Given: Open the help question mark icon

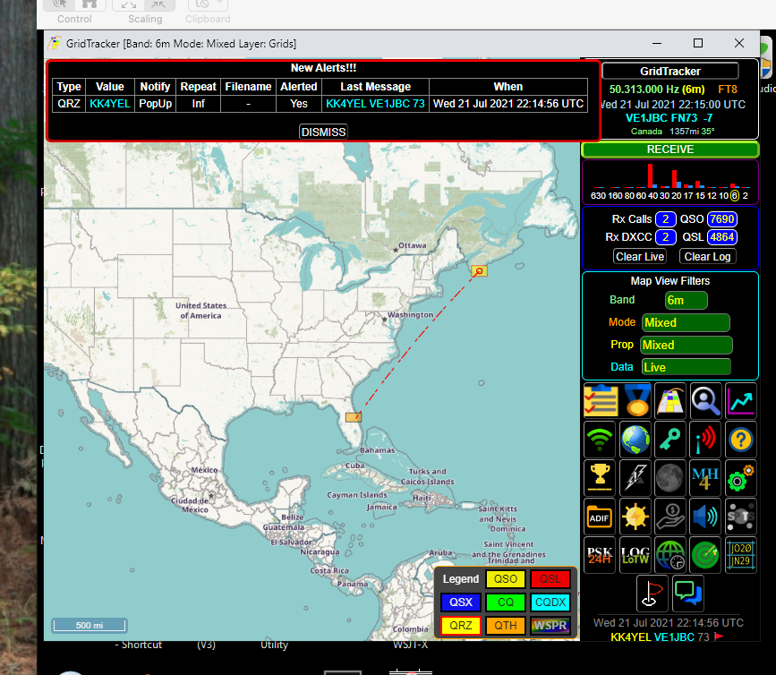Looking at the screenshot, I should click(741, 440).
